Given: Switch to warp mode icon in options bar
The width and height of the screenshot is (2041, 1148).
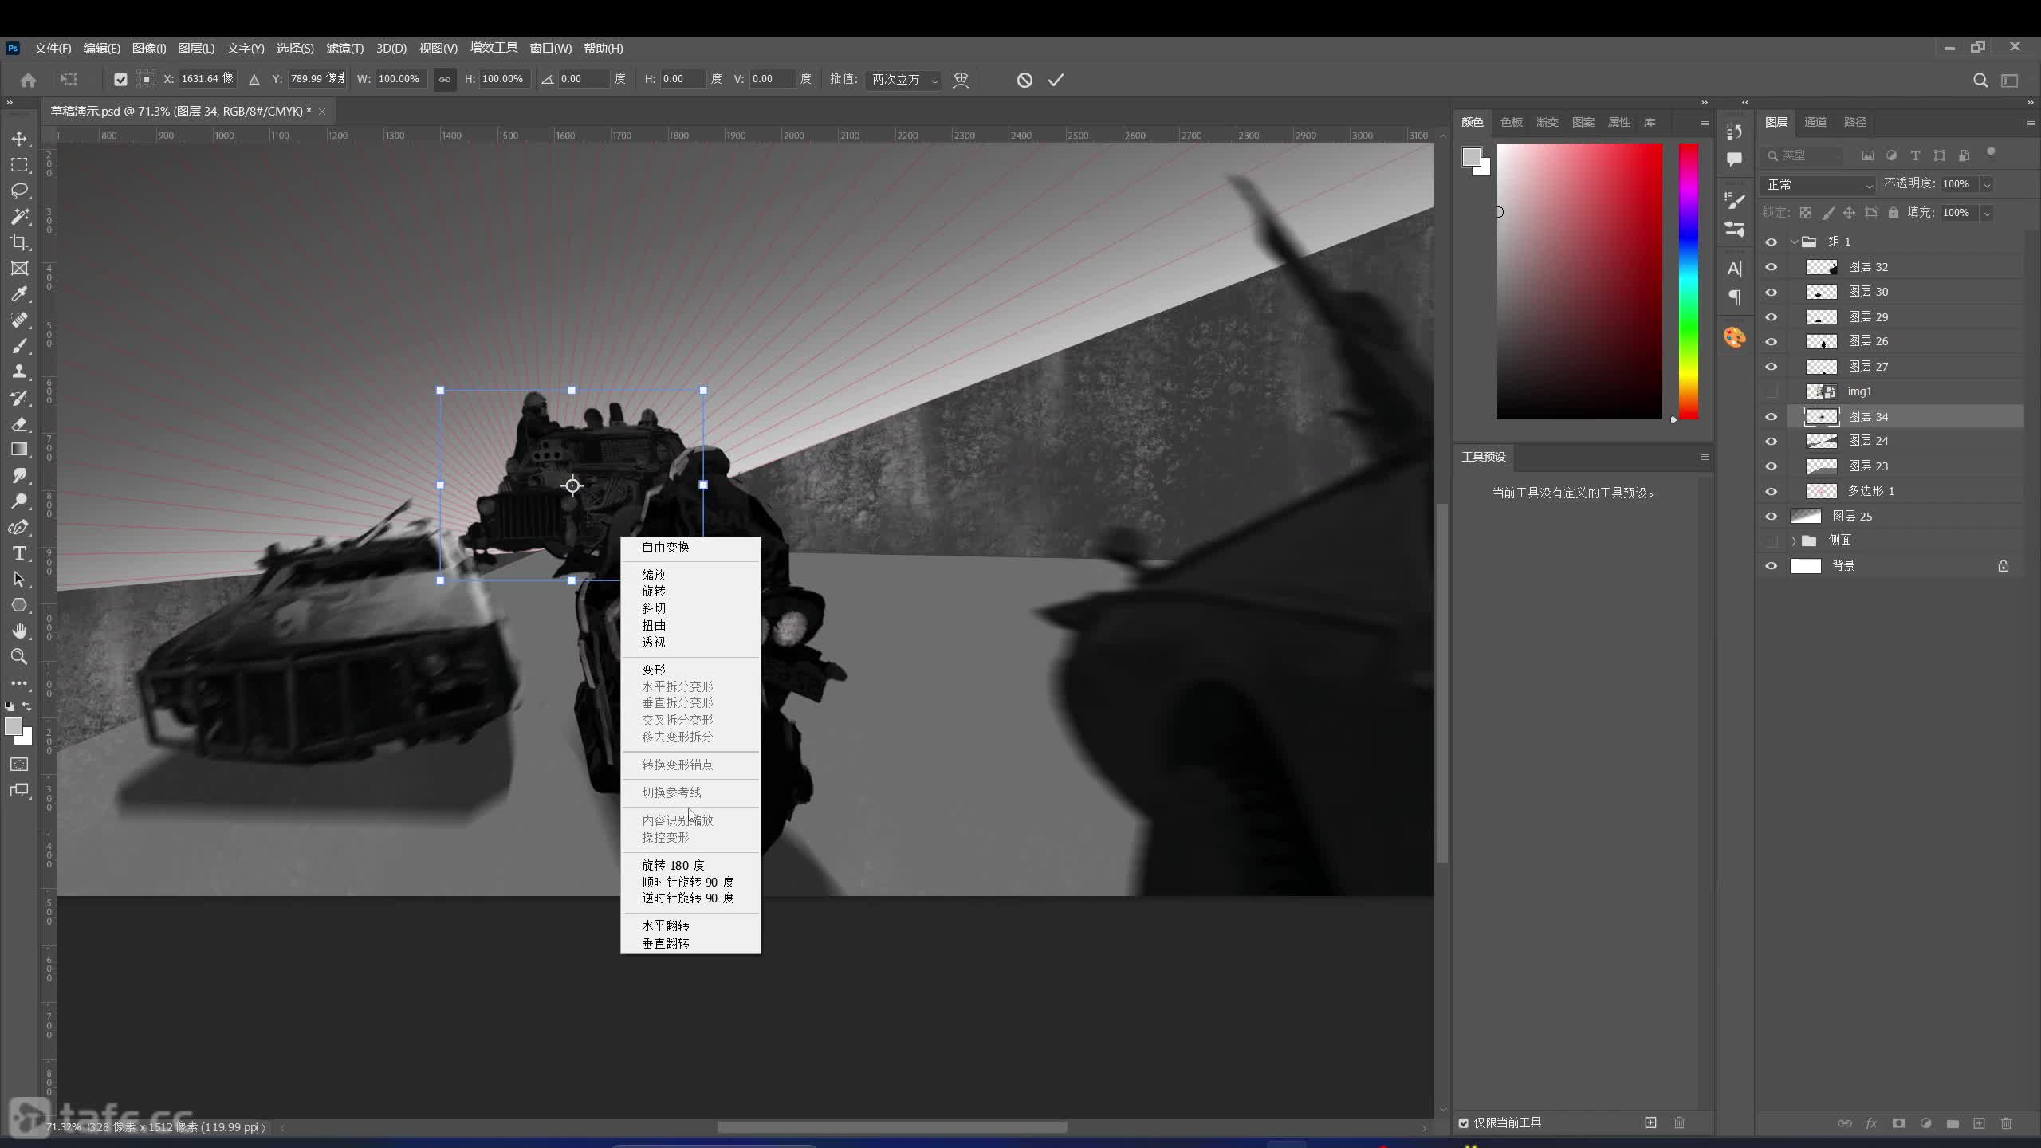Looking at the screenshot, I should (x=961, y=80).
